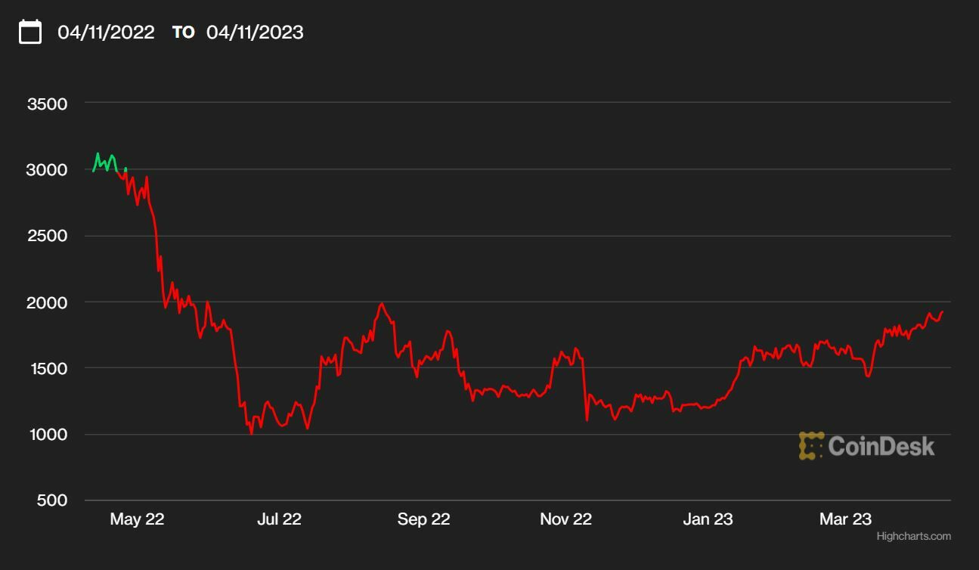
Task: Click the Jul 22 x-axis label
Action: (x=279, y=519)
